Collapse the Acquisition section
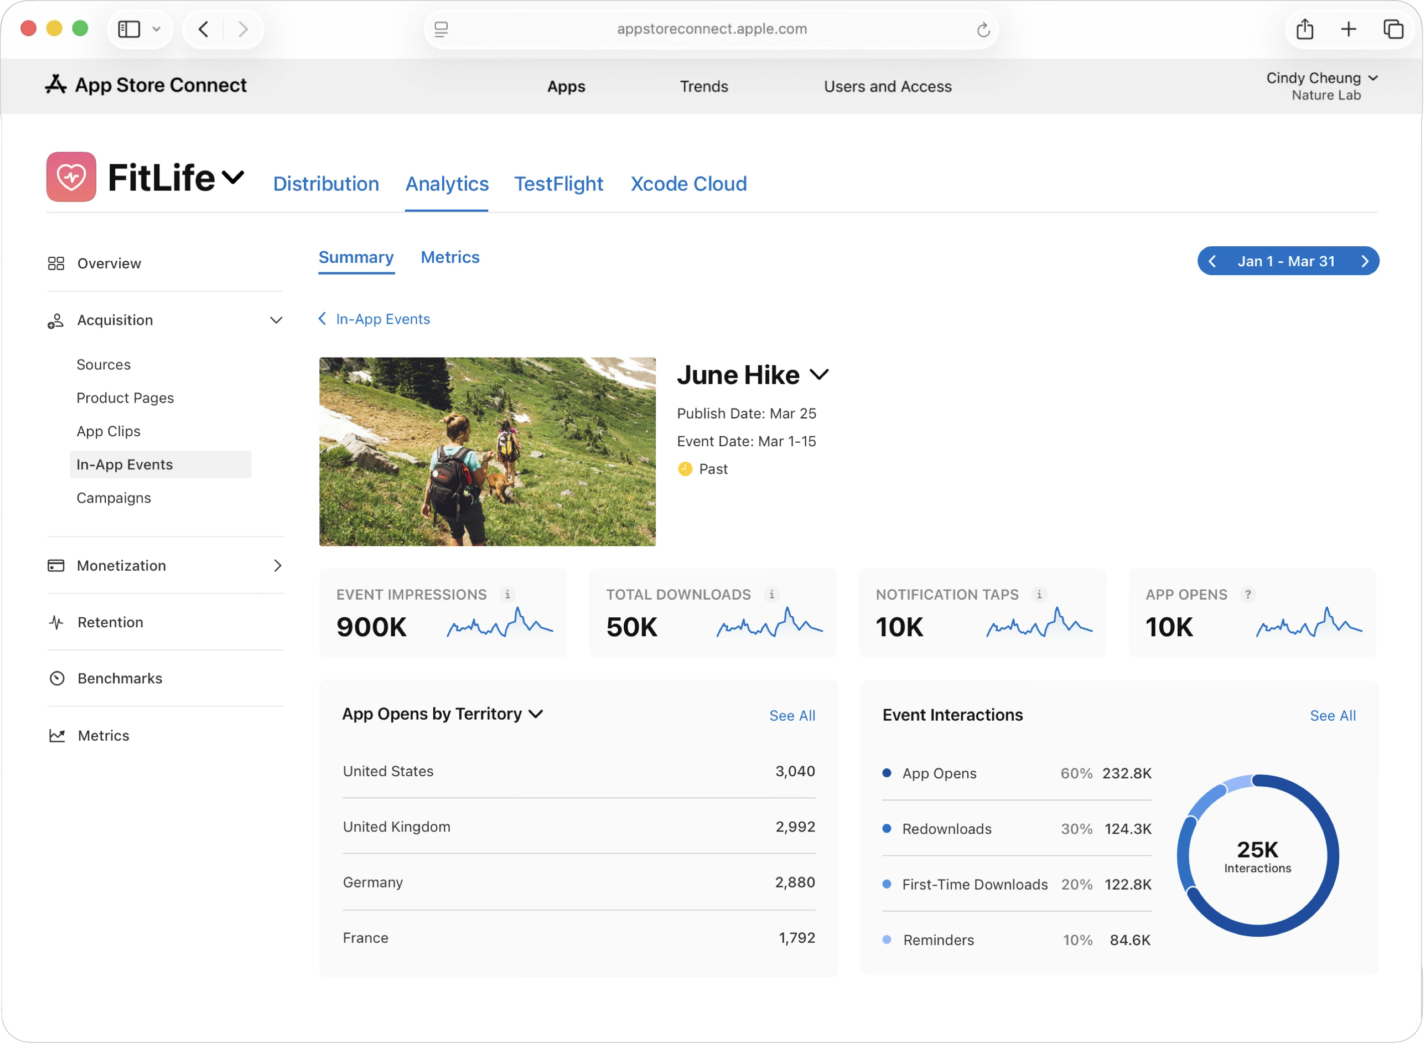This screenshot has height=1043, width=1424. click(276, 320)
